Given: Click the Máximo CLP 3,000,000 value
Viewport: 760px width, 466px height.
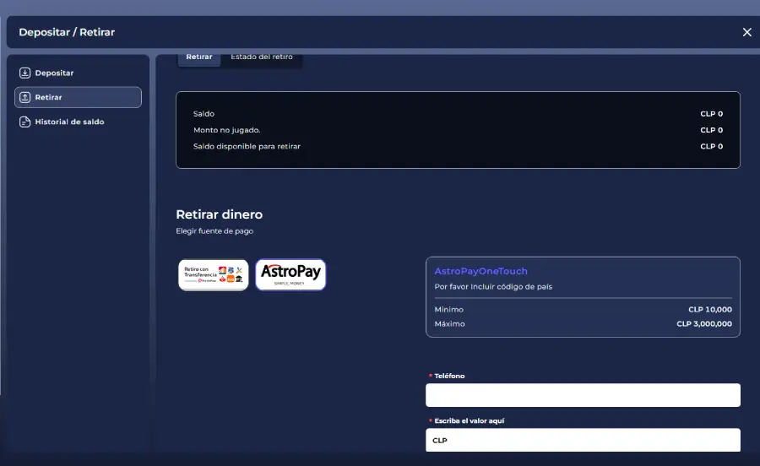Looking at the screenshot, I should [704, 323].
